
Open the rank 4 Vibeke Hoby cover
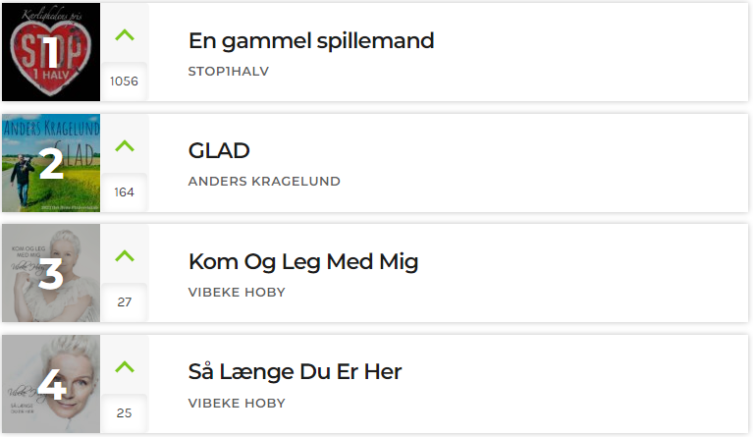pyautogui.click(x=51, y=384)
